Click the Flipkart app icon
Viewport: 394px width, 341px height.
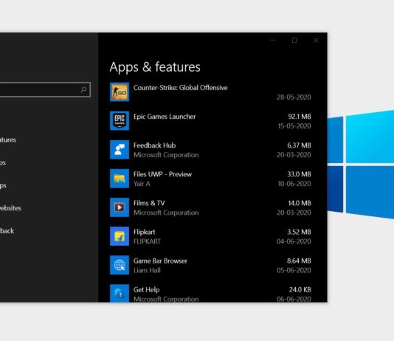point(120,236)
